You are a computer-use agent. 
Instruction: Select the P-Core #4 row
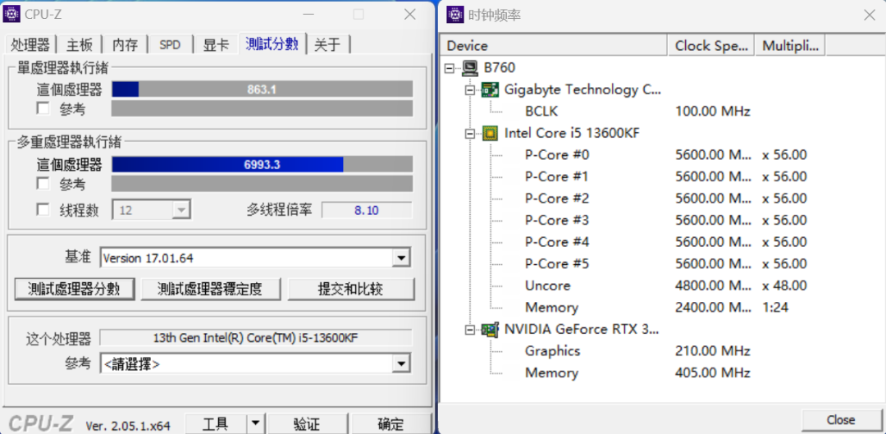pyautogui.click(x=556, y=242)
